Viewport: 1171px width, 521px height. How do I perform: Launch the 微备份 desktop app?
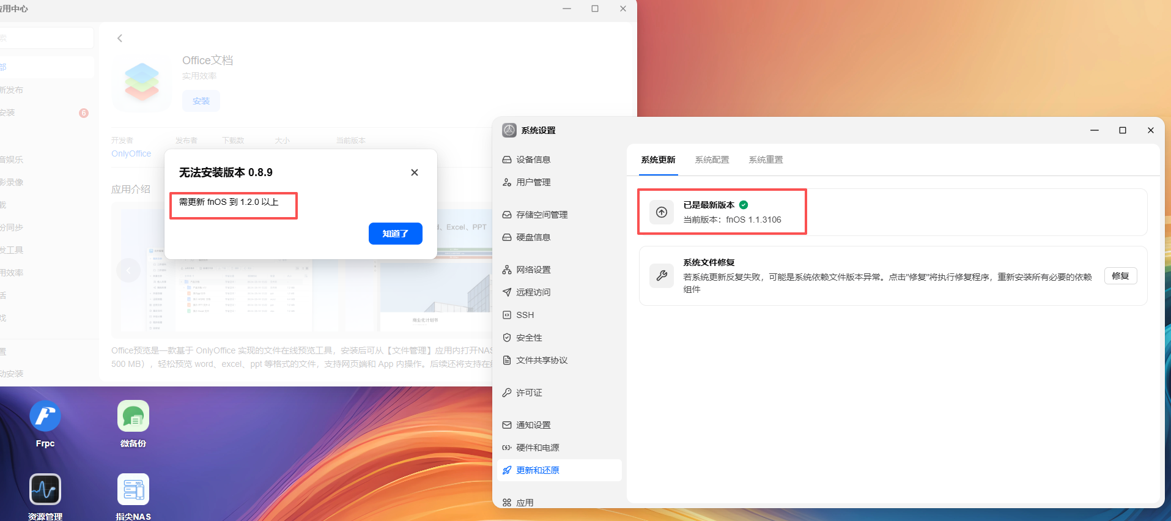coord(133,416)
